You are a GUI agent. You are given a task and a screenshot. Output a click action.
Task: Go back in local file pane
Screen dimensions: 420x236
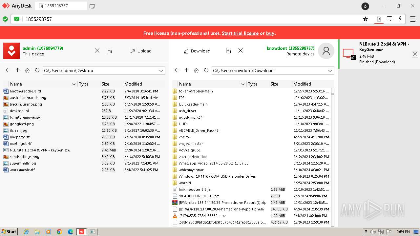click(8, 70)
